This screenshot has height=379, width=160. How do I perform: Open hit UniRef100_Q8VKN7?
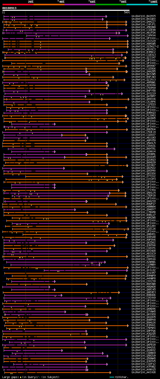click(x=143, y=66)
